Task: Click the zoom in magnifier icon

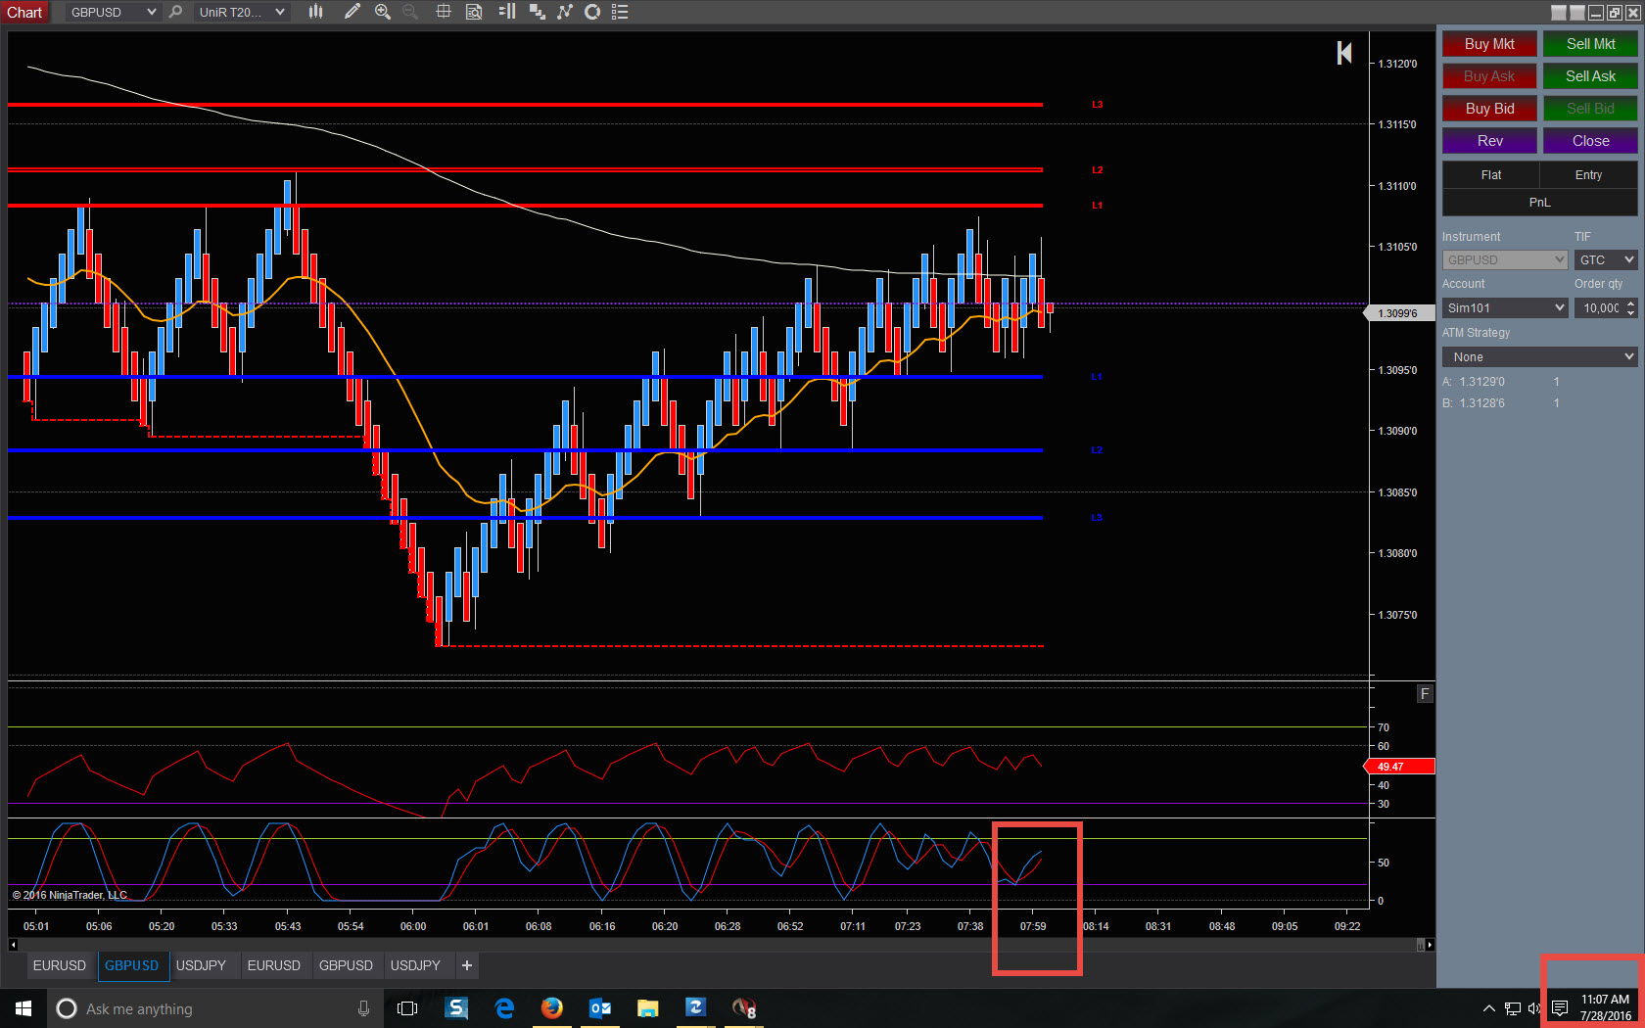Action: (x=383, y=12)
